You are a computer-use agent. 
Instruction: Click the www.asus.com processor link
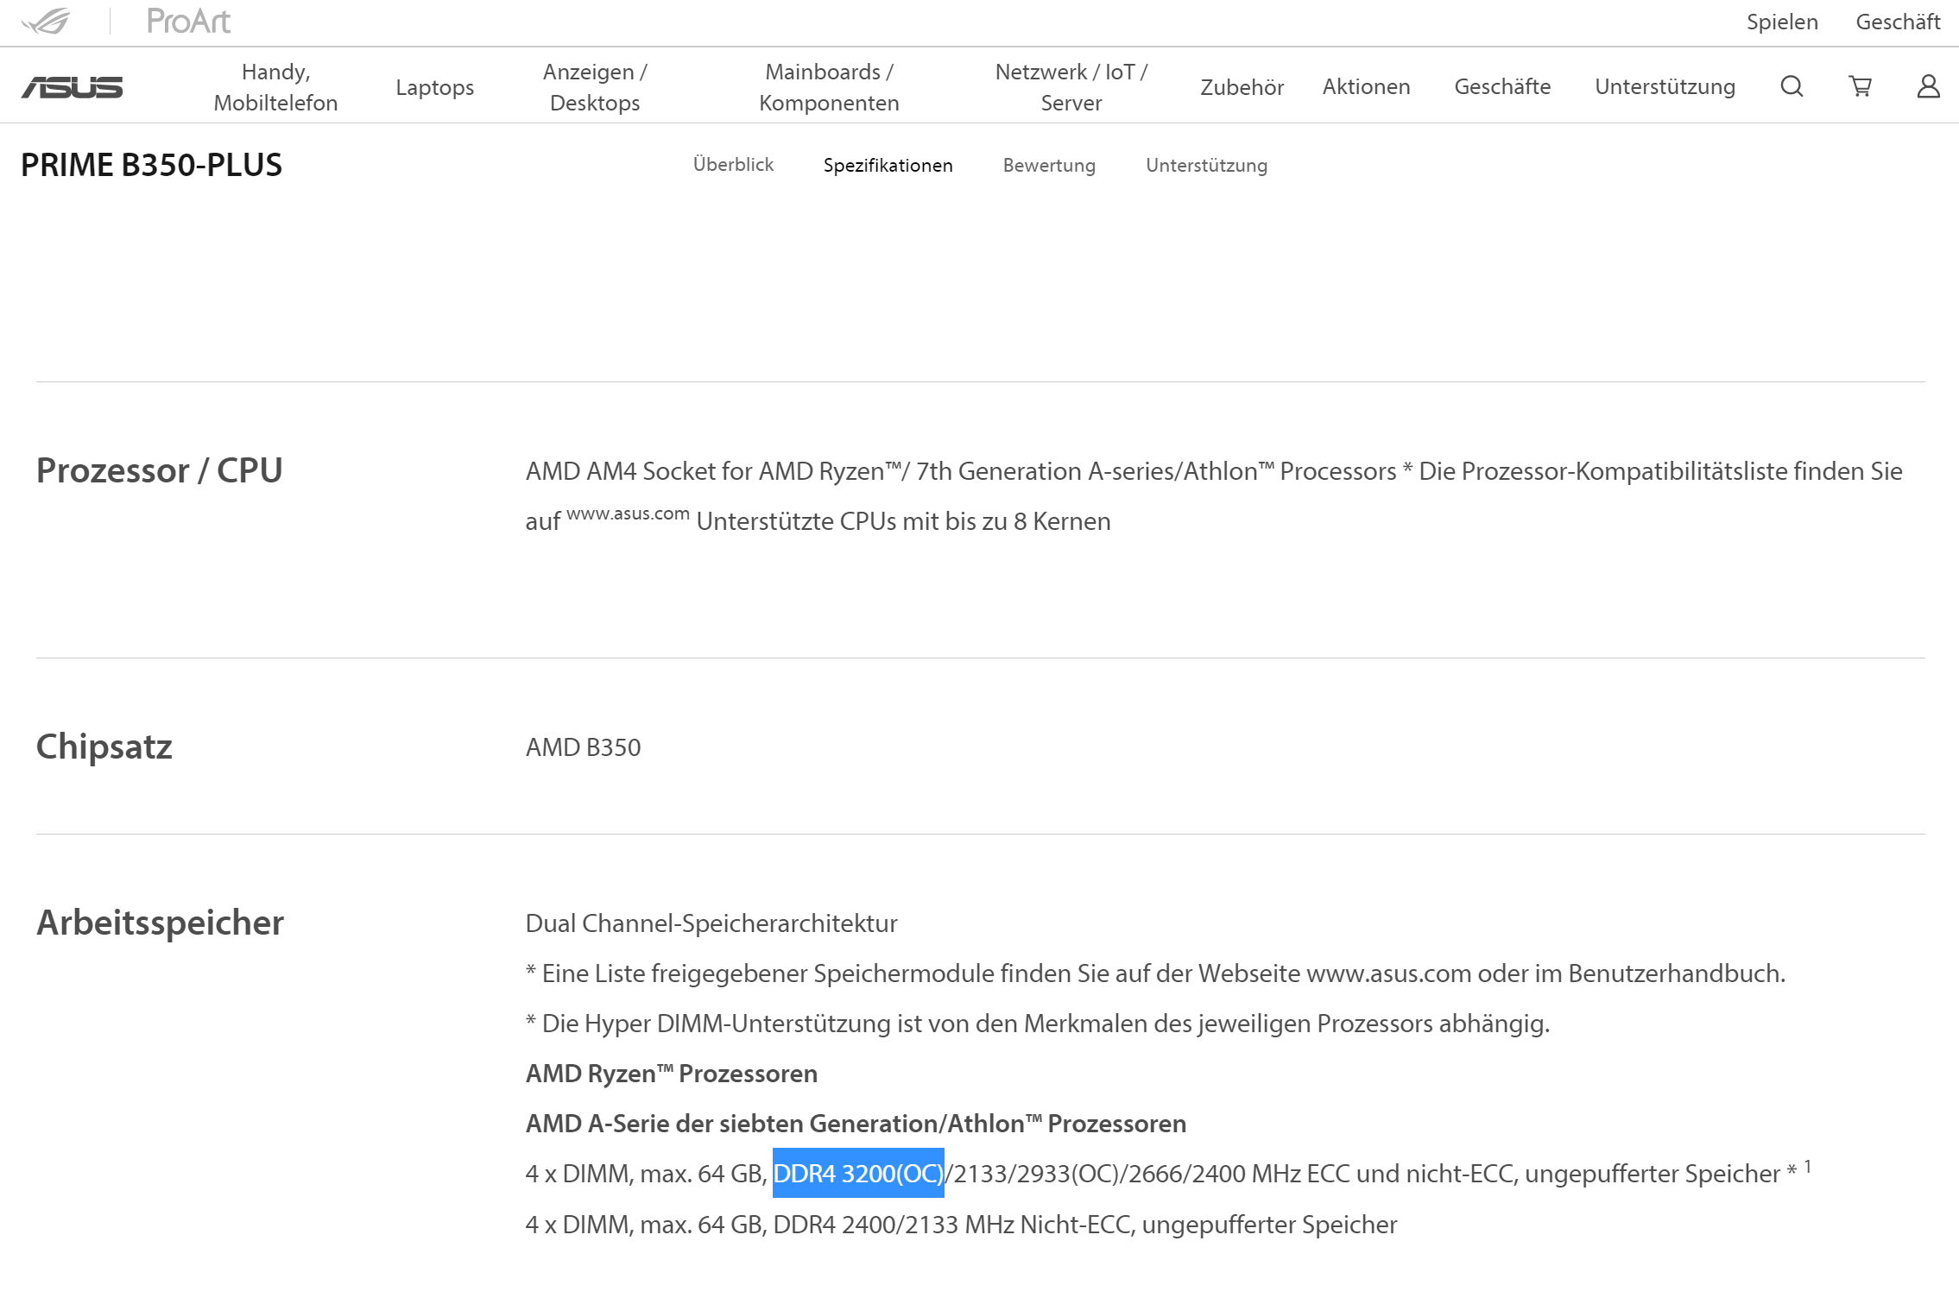pos(628,513)
